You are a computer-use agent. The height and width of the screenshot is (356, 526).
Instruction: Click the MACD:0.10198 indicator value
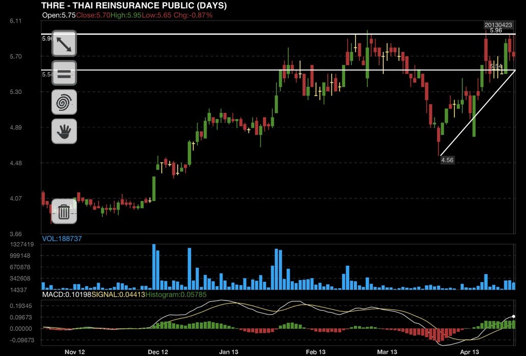pos(67,295)
